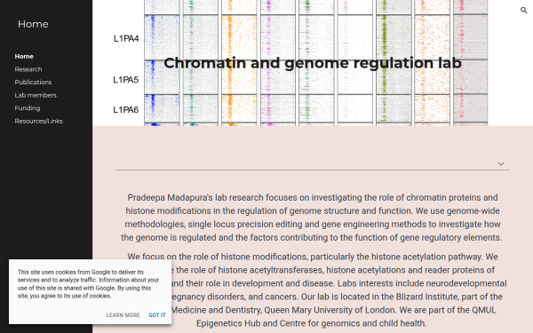Click the cookie notice text
The width and height of the screenshot is (533, 333).
click(x=88, y=284)
